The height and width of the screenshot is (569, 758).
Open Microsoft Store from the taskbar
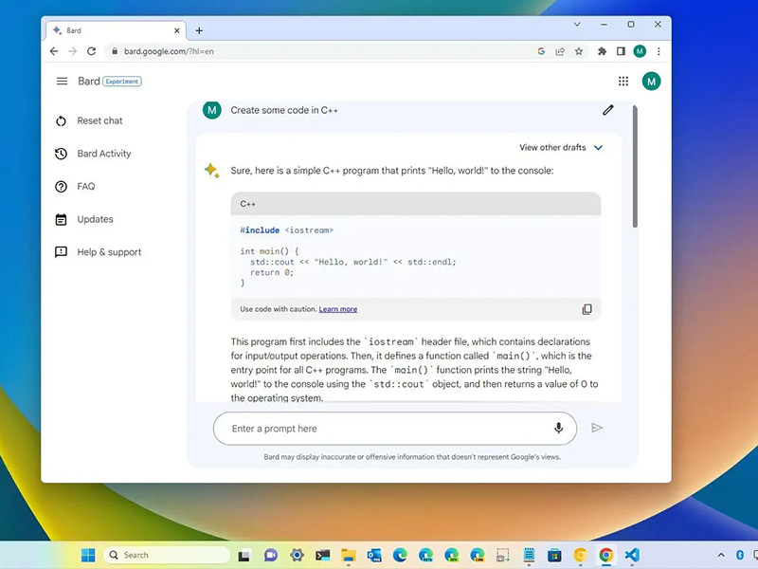tap(554, 555)
